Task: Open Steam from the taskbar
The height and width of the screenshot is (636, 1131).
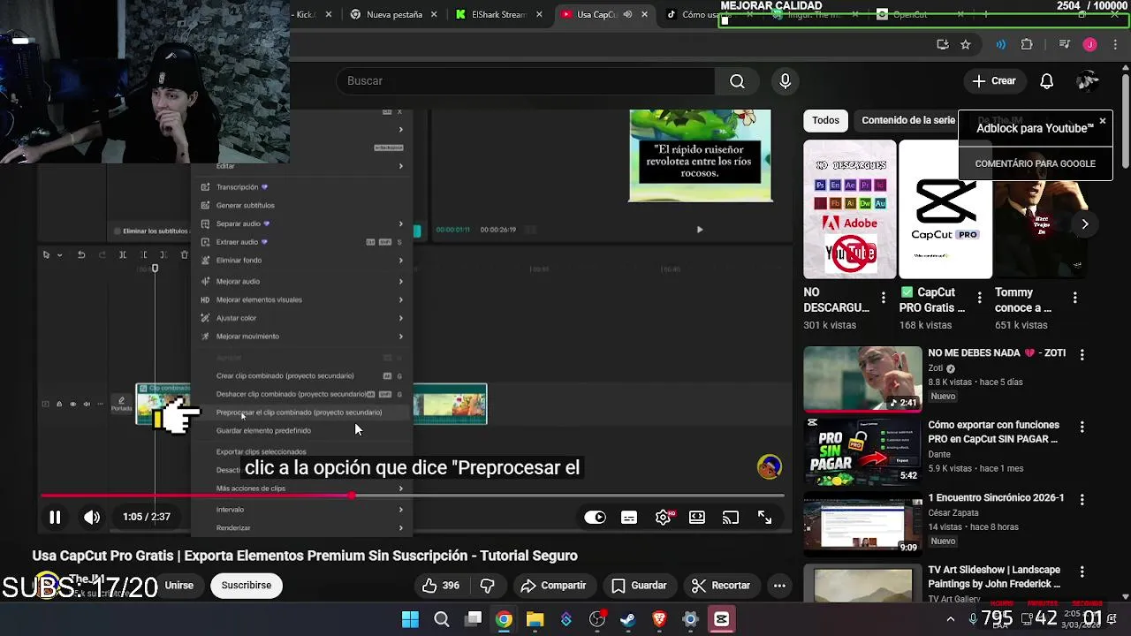Action: pyautogui.click(x=628, y=619)
